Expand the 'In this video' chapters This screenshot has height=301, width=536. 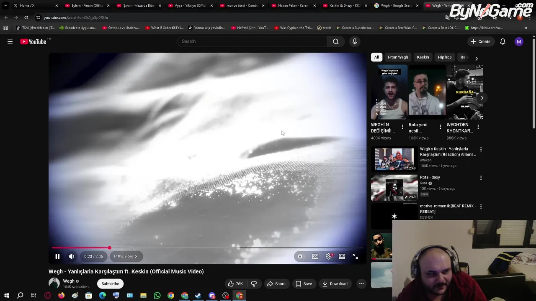[x=126, y=256]
